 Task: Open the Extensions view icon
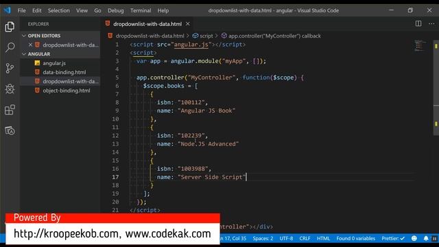tap(10, 110)
